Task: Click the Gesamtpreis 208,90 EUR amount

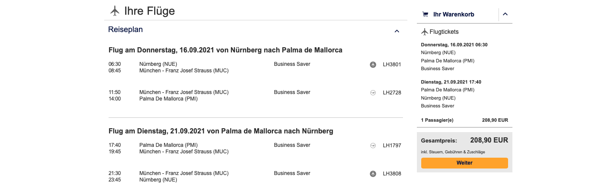Action: pos(489,140)
